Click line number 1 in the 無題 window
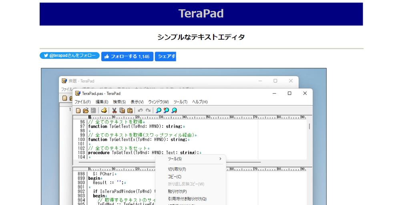410x205 pixels. click(x=70, y=110)
